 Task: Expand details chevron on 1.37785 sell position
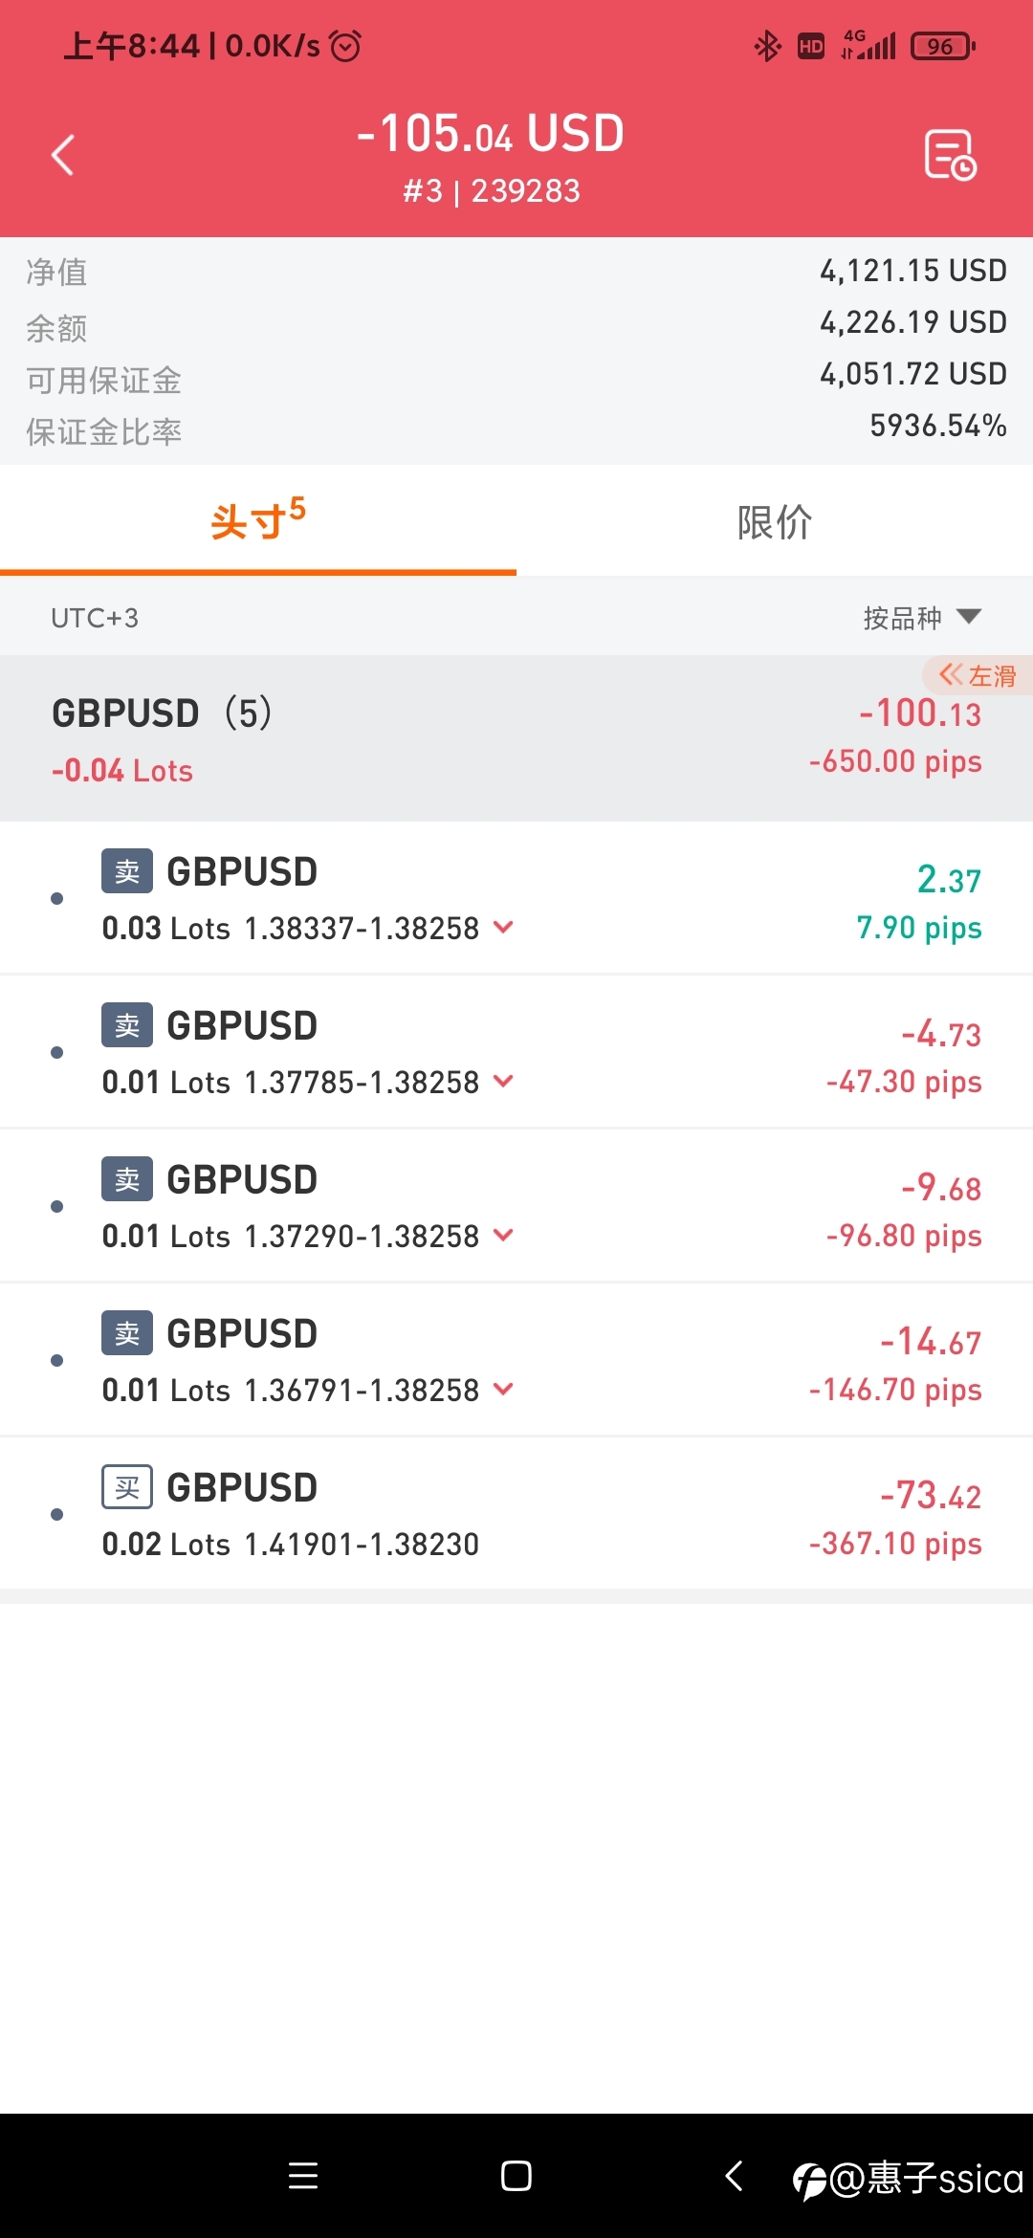click(503, 1081)
